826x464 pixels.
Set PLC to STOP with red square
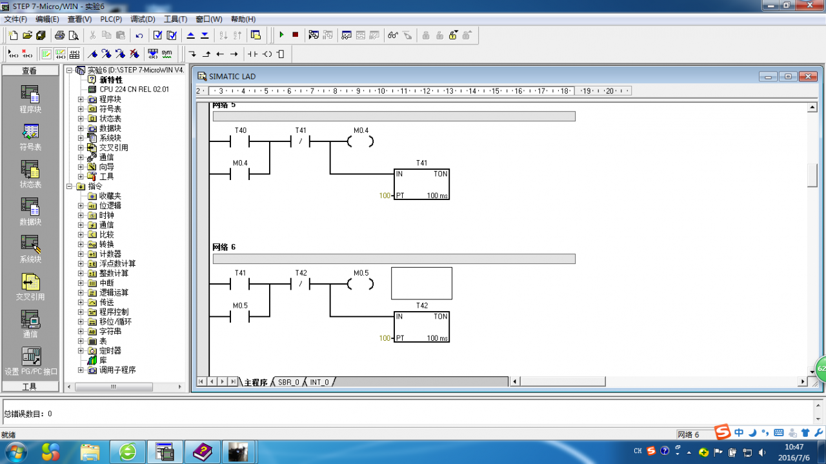[296, 35]
